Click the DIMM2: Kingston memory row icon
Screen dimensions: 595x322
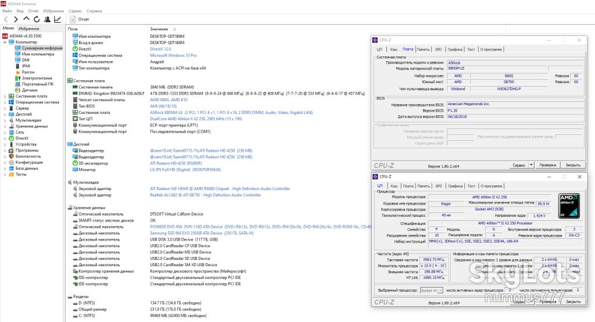tap(75, 94)
